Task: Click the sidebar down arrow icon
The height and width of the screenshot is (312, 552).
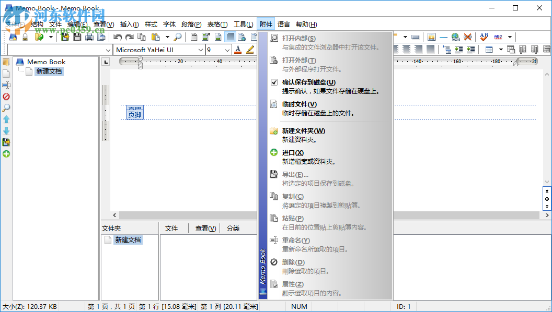Action: coord(6,131)
